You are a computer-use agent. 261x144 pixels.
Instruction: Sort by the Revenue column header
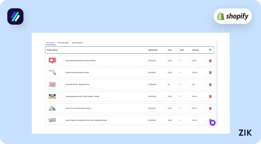[195, 50]
